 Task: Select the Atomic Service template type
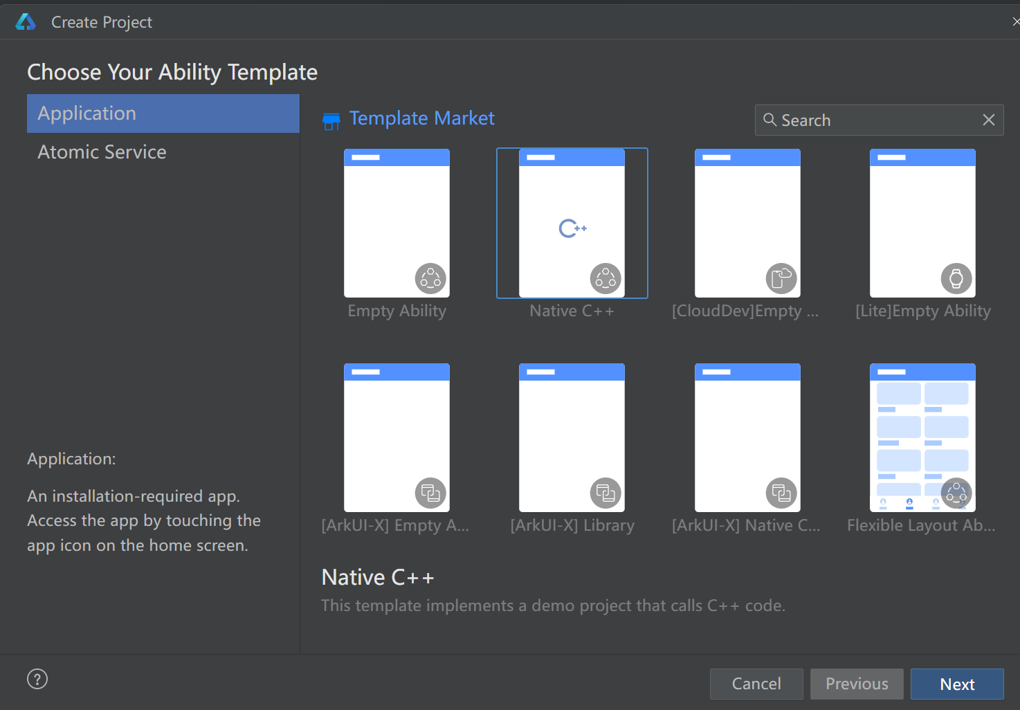point(102,152)
